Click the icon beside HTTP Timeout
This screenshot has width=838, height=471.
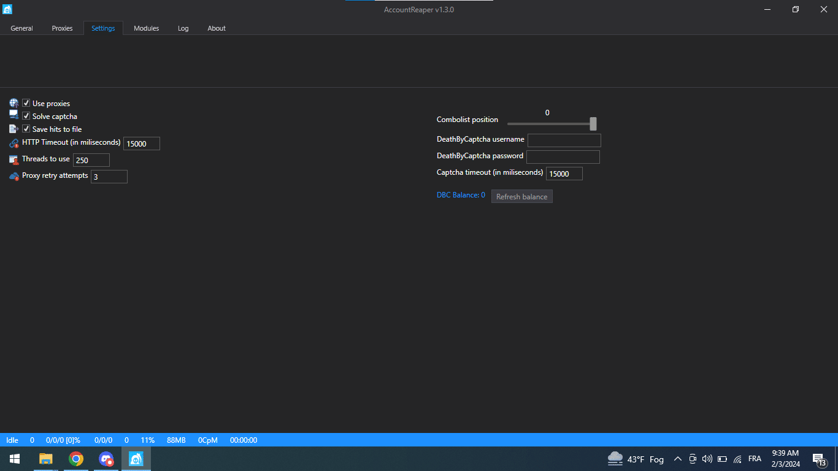click(14, 144)
